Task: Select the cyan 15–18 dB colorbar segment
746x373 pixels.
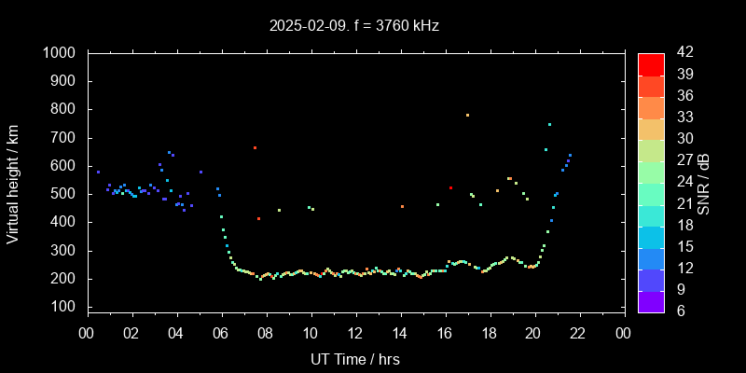Action: pos(651,236)
